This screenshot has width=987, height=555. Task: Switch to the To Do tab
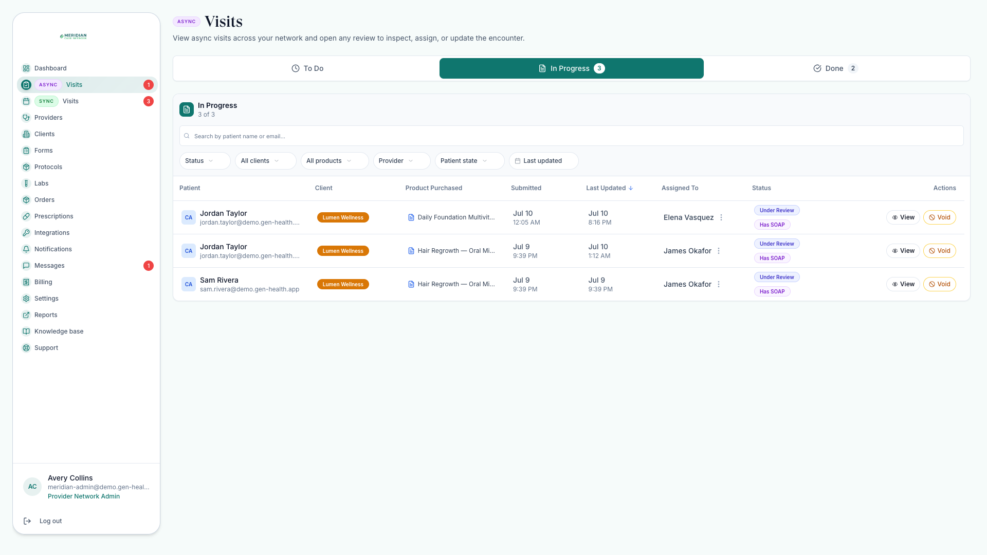(x=307, y=68)
